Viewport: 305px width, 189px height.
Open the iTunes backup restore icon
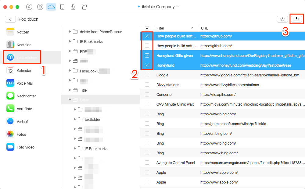[x=40, y=7]
